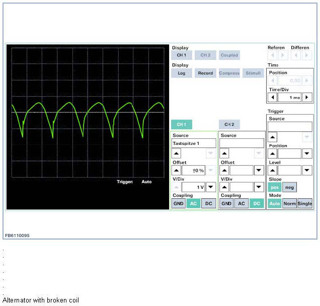Click Trigger Source down arrow
Image resolution: width=320 pixels, height=306 pixels.
307,137
